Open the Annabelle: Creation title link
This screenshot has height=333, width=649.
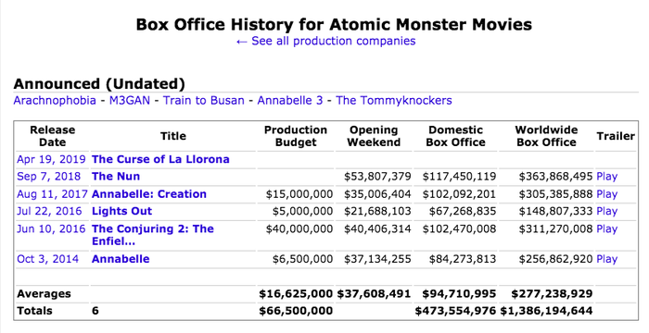(149, 194)
